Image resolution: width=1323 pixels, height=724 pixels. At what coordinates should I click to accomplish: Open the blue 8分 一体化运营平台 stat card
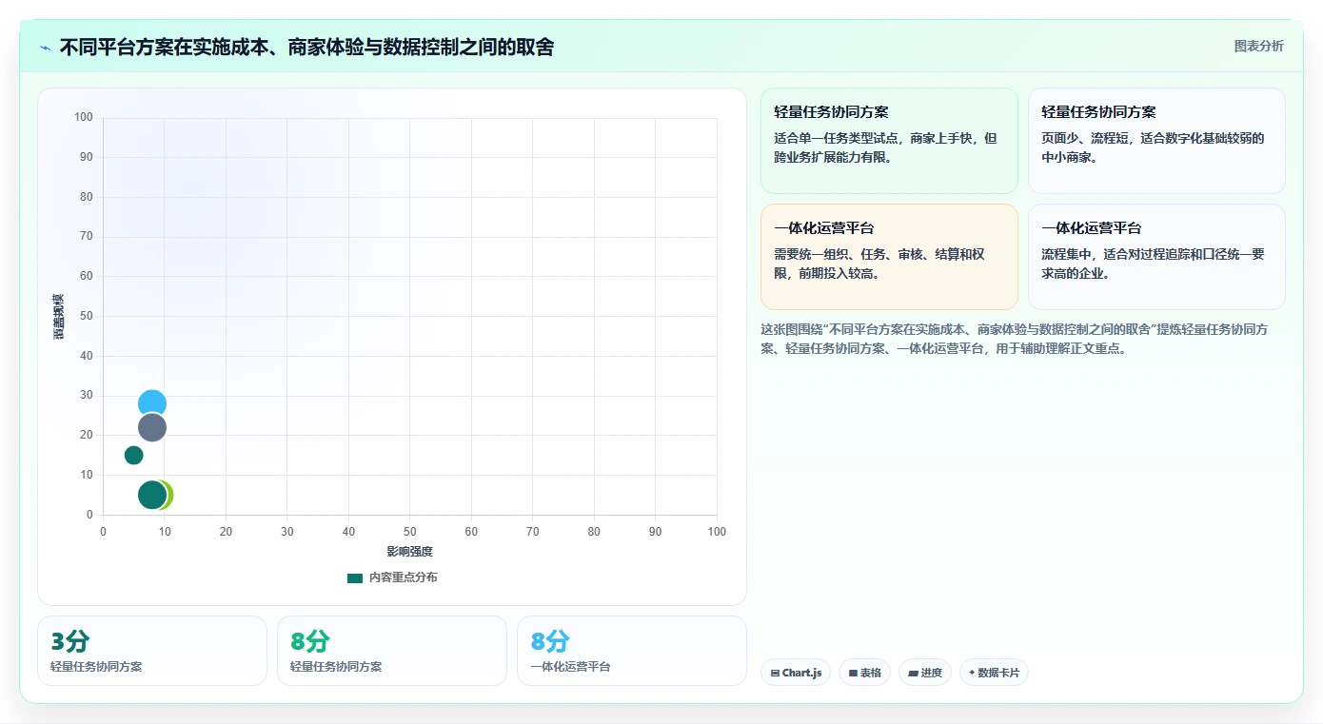(x=632, y=651)
